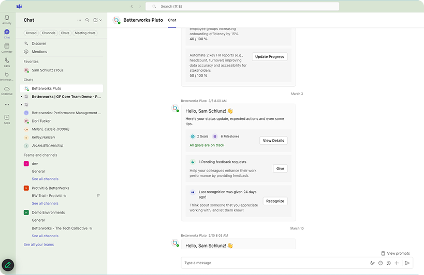Image resolution: width=424 pixels, height=275 pixels.
Task: Open chat list more options ellipsis
Action: click(79, 20)
